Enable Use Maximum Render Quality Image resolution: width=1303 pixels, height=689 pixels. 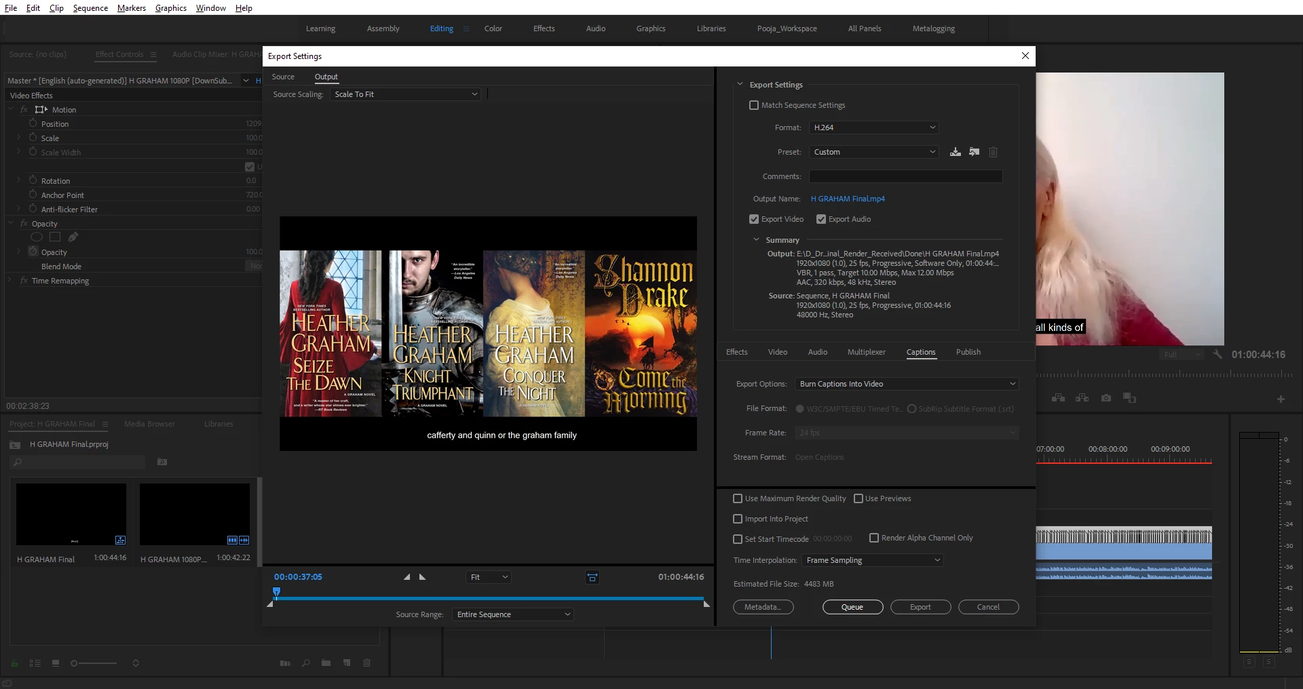tap(738, 498)
